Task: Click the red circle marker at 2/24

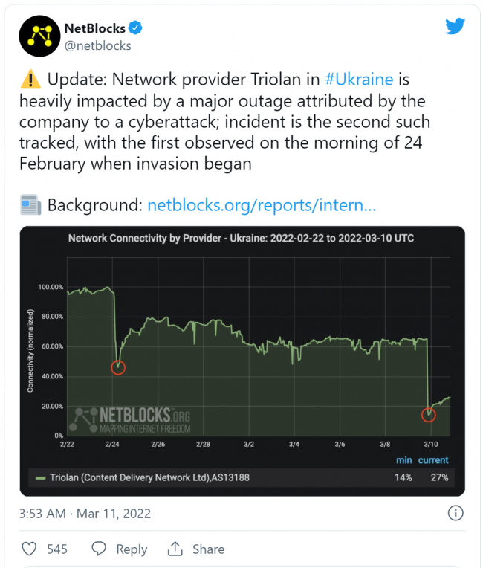Action: (x=118, y=367)
